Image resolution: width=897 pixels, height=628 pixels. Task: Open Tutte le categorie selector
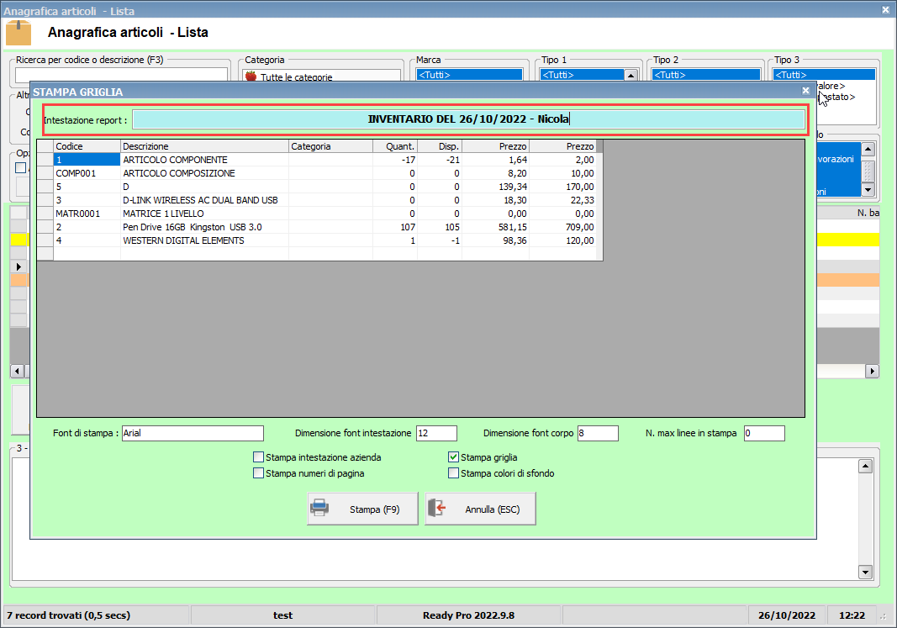tap(321, 76)
